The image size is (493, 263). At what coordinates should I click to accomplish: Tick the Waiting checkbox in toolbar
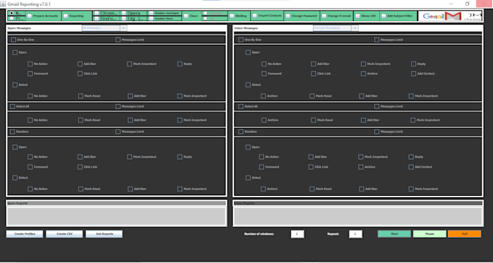pyautogui.click(x=232, y=16)
